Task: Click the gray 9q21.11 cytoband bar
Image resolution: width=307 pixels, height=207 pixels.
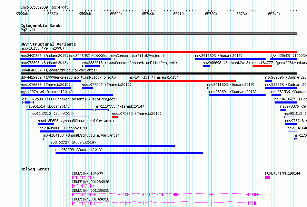Action: pyautogui.click(x=159, y=33)
